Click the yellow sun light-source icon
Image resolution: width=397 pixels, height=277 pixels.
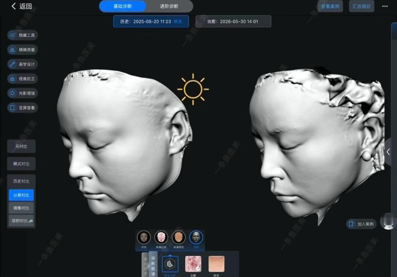(193, 89)
